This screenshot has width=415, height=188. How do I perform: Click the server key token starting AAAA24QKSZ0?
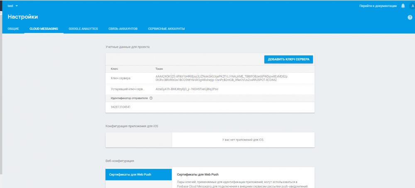click(x=222, y=78)
